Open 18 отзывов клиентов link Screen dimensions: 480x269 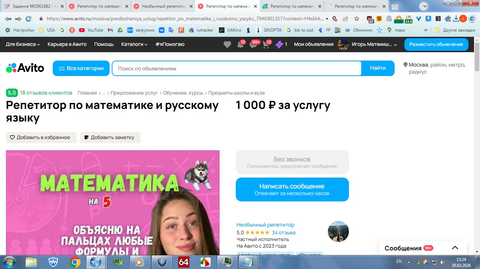(x=46, y=93)
